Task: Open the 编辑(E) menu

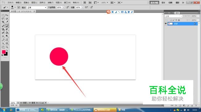Action: tap(19, 2)
